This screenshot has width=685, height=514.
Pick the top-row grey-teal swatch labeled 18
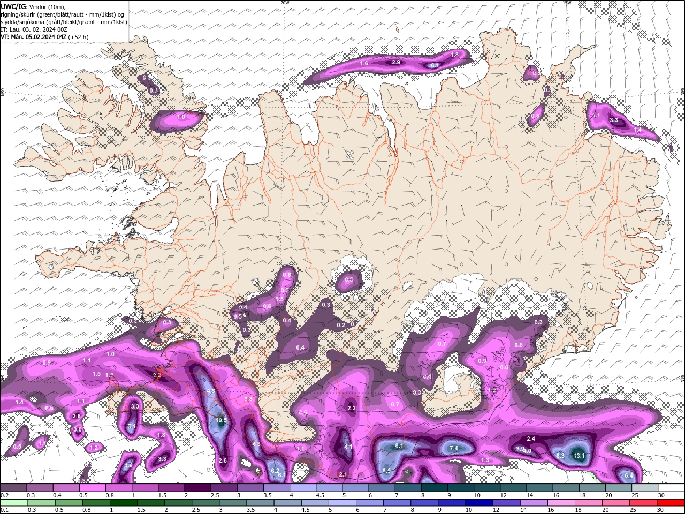[x=592, y=487]
